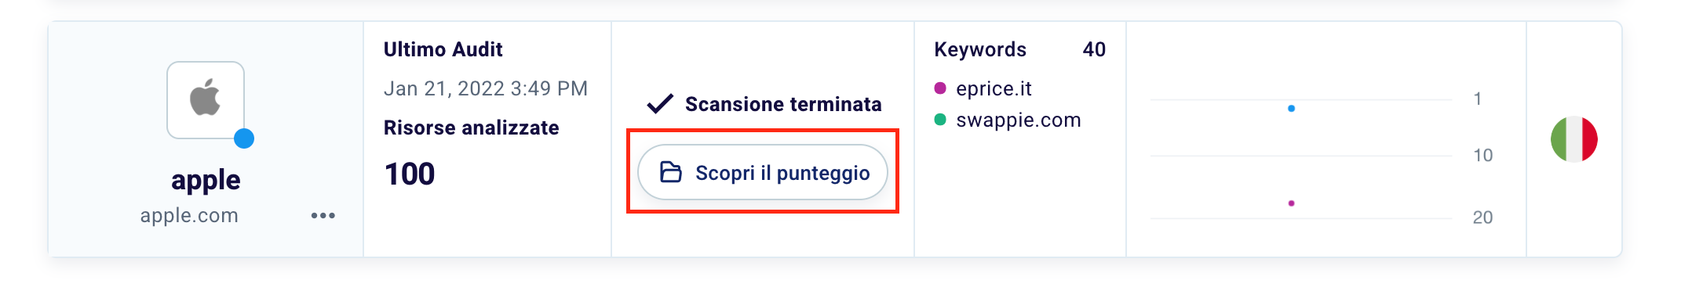Open the eprice.it competitor link
The width and height of the screenshot is (1681, 291).
click(994, 88)
